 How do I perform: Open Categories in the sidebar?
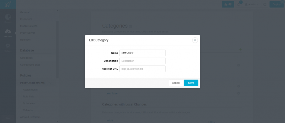pos(26,58)
